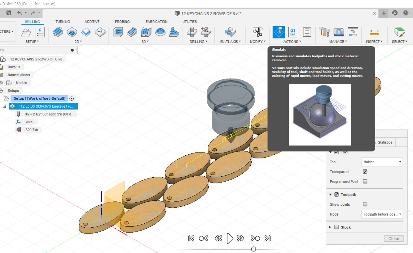Enable the Stock checkbox
The width and height of the screenshot is (413, 253).
coord(336,227)
